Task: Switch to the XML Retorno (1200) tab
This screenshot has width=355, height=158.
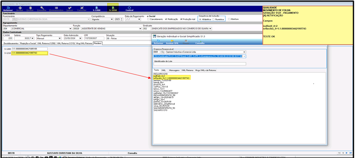Action: point(46,43)
